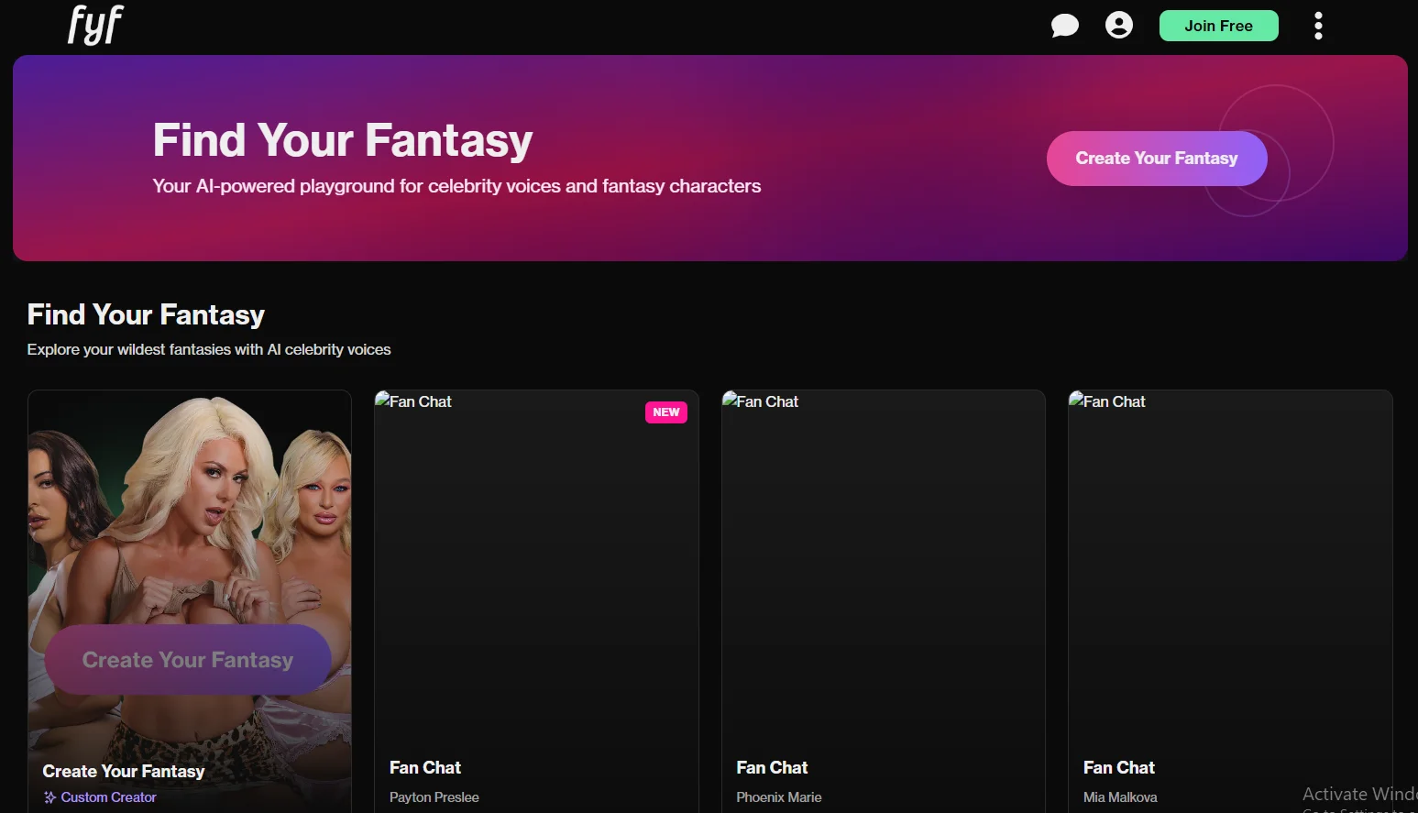Click the broken image icon on Mia Malkova card
Screen dimensions: 1418x813
1076,400
